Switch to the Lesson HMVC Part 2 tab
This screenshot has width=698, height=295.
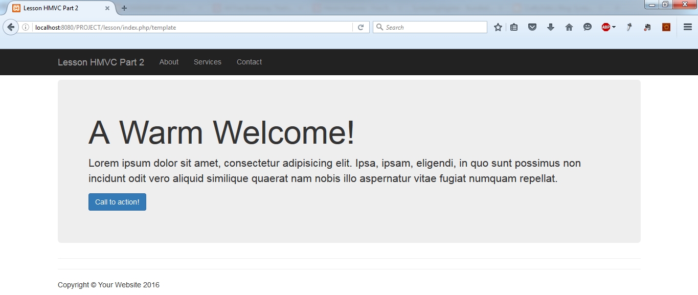coord(56,8)
